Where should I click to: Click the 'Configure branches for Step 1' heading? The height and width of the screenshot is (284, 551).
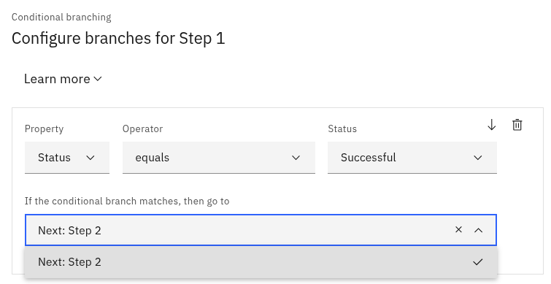(118, 38)
